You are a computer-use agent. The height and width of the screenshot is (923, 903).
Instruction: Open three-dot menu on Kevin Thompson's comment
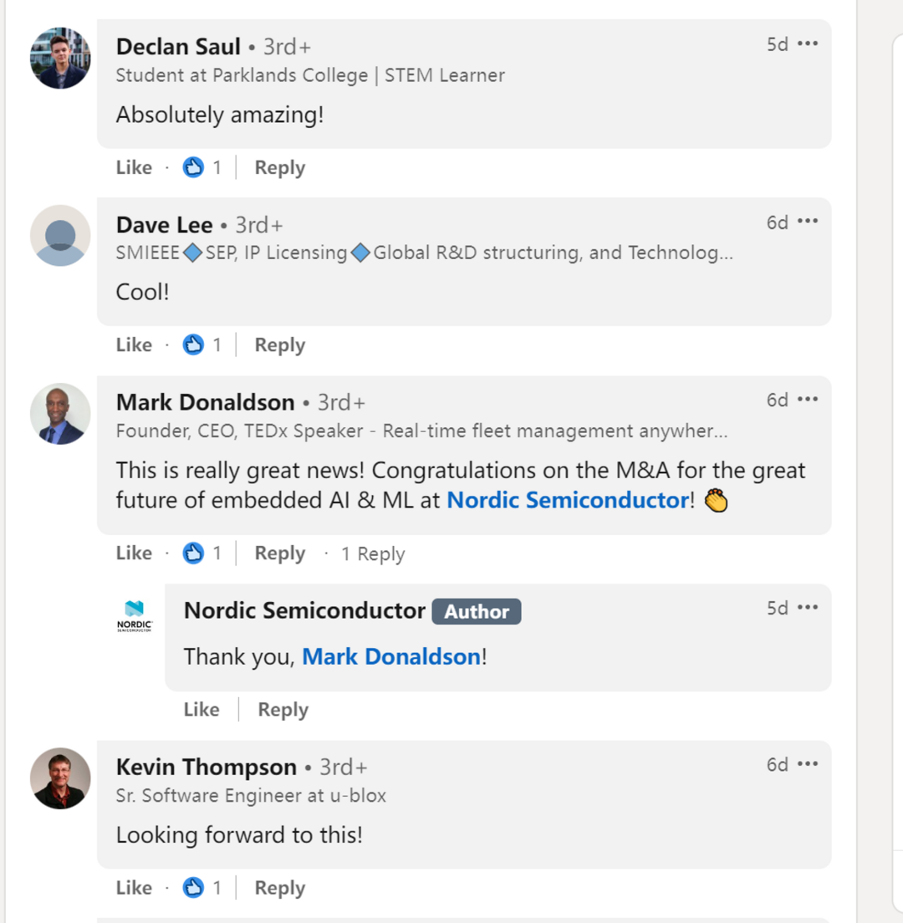coord(808,765)
